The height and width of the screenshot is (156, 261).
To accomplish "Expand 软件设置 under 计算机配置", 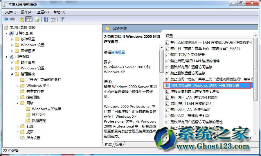I will point(12,39).
